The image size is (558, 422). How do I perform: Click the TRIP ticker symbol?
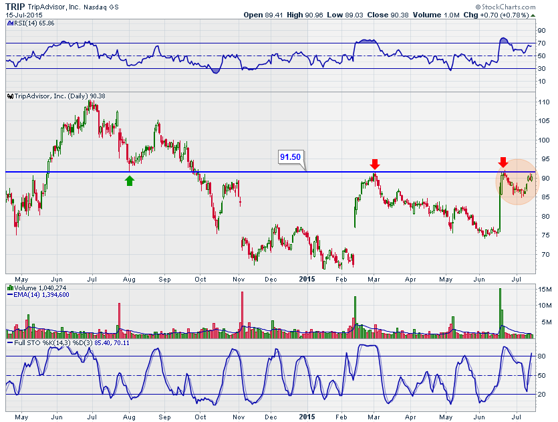15,7
